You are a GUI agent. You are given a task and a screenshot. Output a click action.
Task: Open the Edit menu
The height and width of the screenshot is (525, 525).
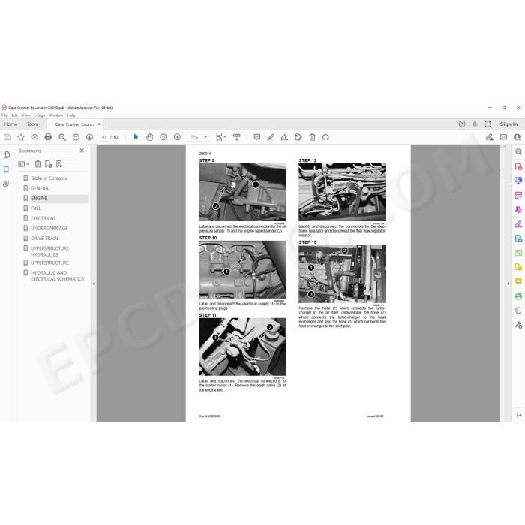coord(15,115)
